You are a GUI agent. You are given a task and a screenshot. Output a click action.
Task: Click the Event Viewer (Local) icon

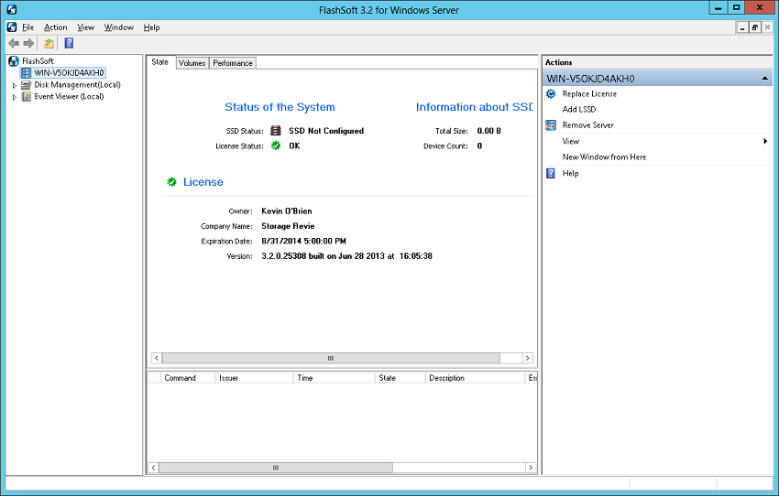[x=27, y=97]
